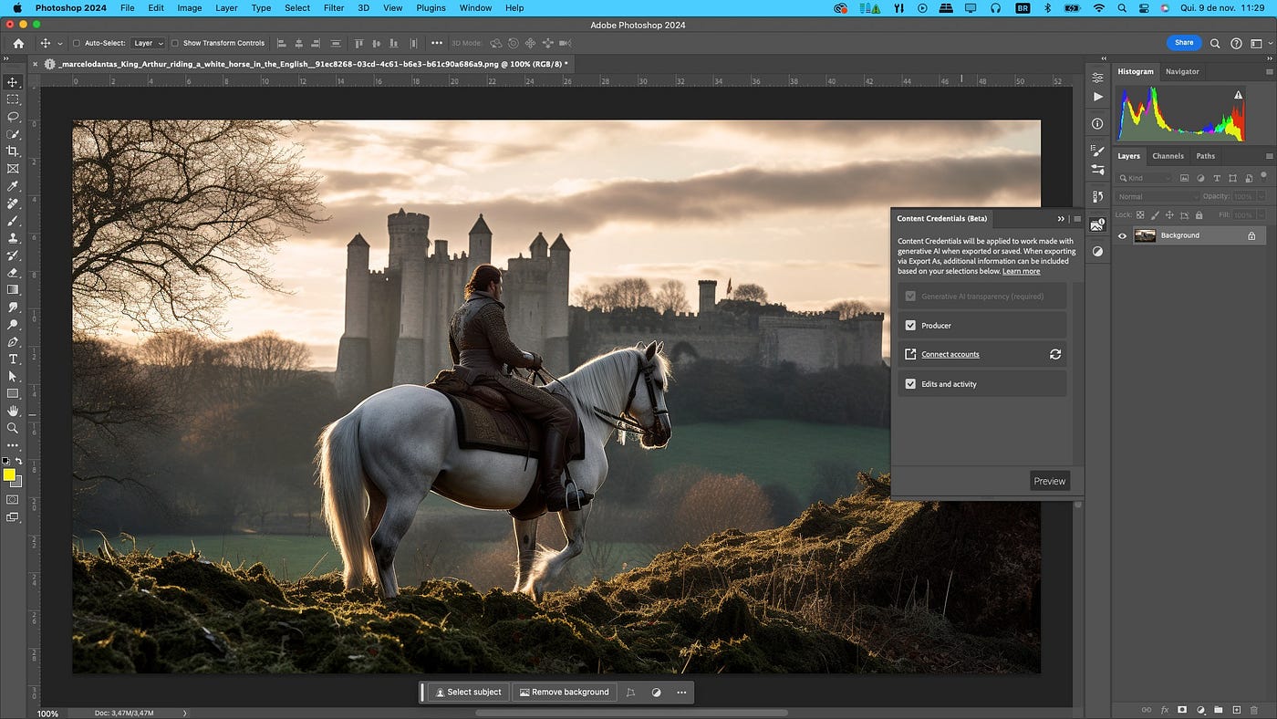Screen dimensions: 1277x719
Task: Select the Crop tool
Action: pyautogui.click(x=13, y=151)
